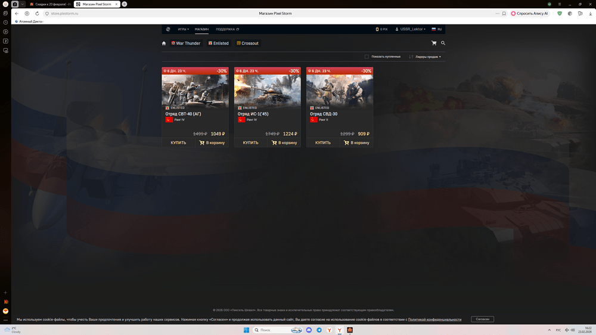Screen dimensions: 596x335
Task: Click the store search magnifier icon
Action: [x=443, y=43]
